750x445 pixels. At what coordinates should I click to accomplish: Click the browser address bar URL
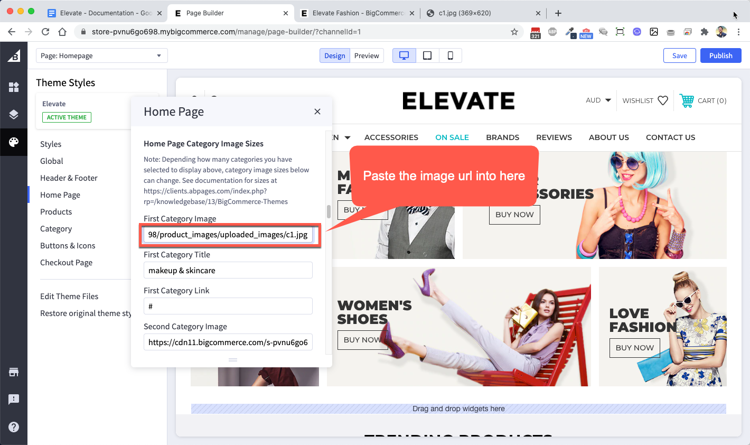(226, 32)
